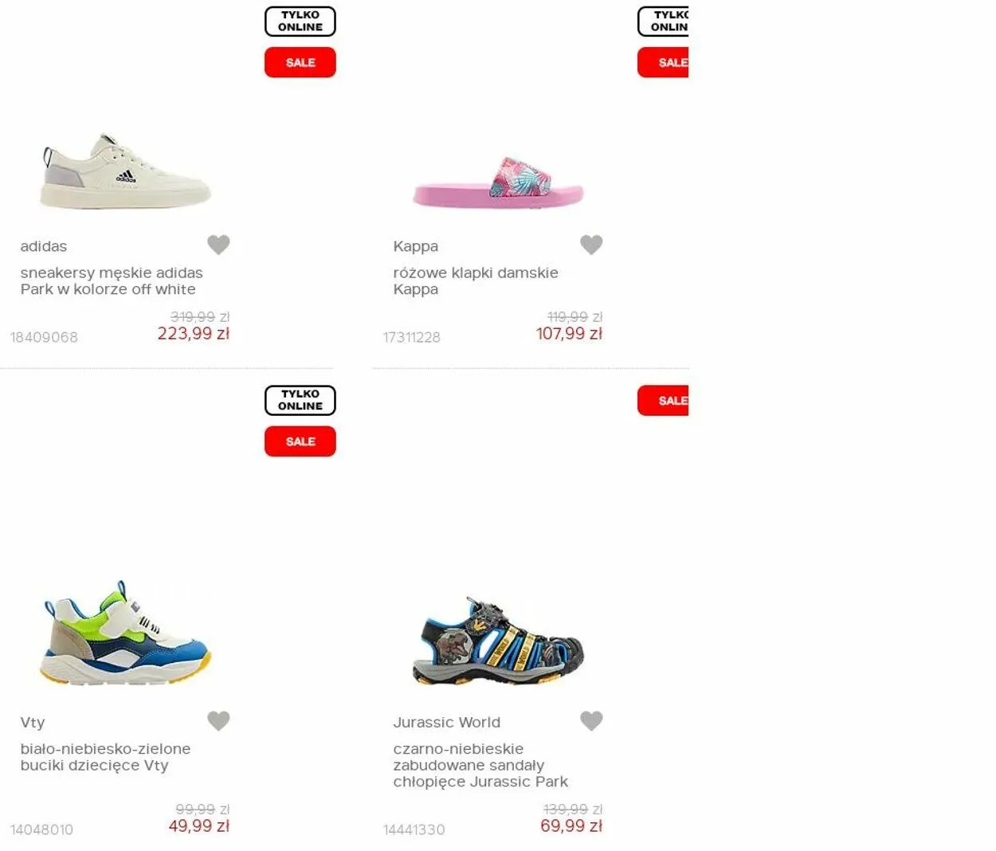The image size is (996, 851).
Task: Open 'czarno-niebieskie zabudowane sandały' product link
Action: 480,765
